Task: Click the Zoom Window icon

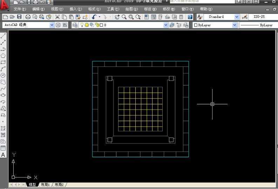Action: click(131, 17)
